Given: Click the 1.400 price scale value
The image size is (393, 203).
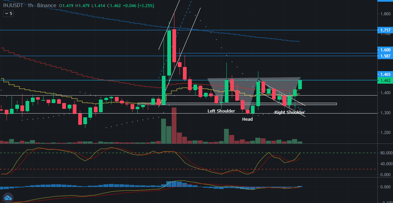Looking at the screenshot, I should point(385,93).
